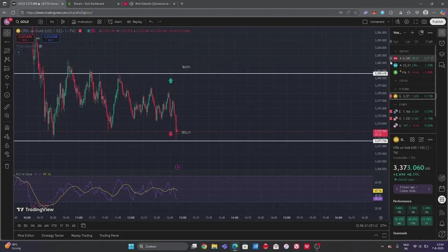Open the Trading Panel tab
The image size is (448, 252).
(109, 236)
